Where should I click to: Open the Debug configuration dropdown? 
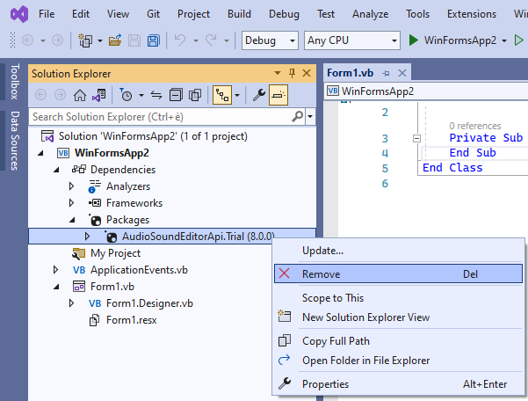point(270,40)
